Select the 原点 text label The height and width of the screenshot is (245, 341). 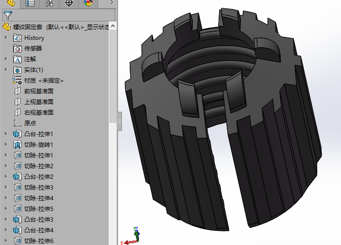[x=30, y=123]
